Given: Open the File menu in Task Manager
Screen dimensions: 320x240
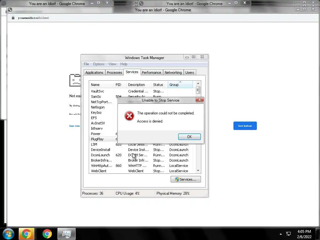Looking at the screenshot, I should pyautogui.click(x=86, y=64).
